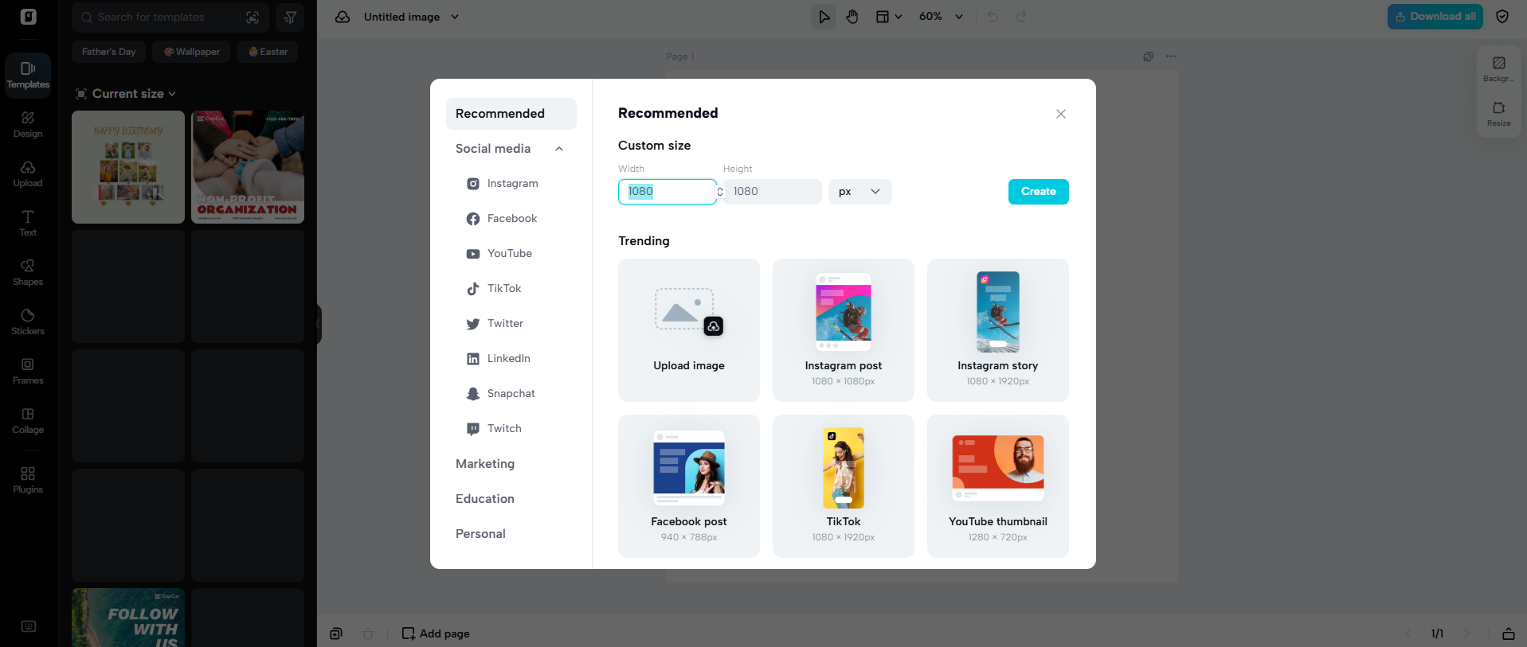The width and height of the screenshot is (1527, 647).
Task: Click the duplicate page icon in bottom bar
Action: 336,633
